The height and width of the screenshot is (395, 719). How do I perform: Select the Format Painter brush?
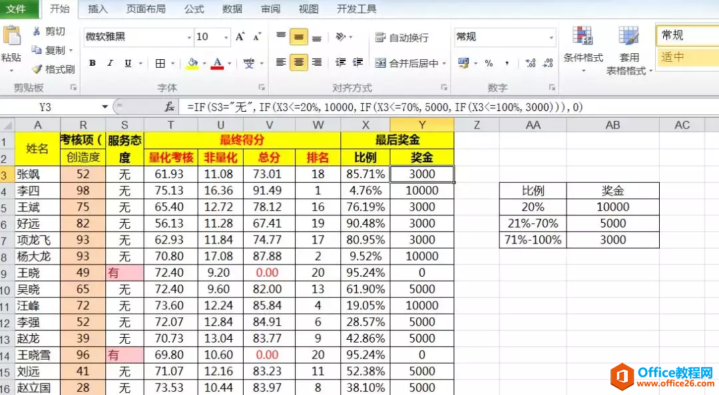point(37,69)
